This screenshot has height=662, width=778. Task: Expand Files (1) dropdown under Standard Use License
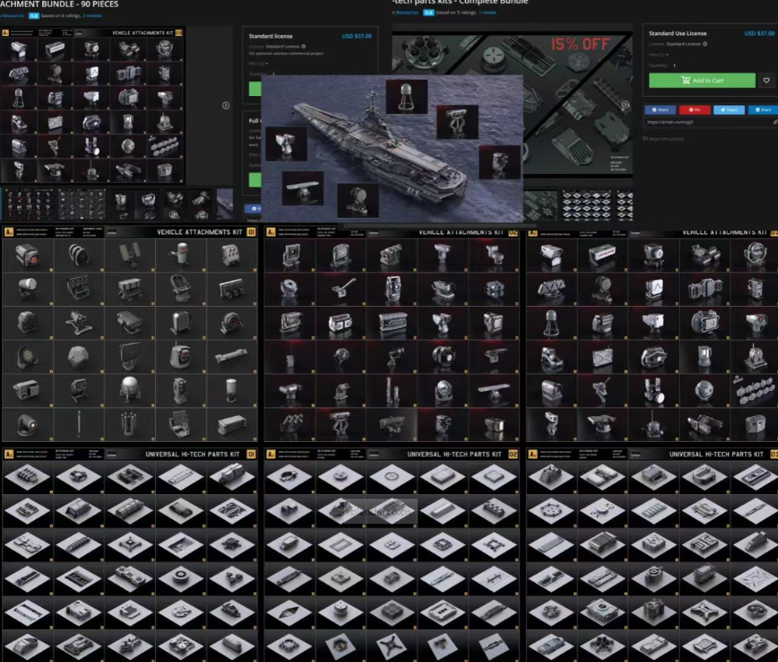[x=659, y=55]
